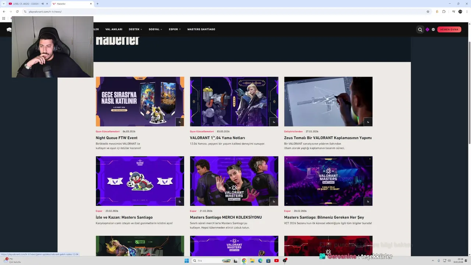471x265 pixels.
Task: Open Masters Santiago MERCH KOLEKSİYONU article
Action: coord(226,218)
